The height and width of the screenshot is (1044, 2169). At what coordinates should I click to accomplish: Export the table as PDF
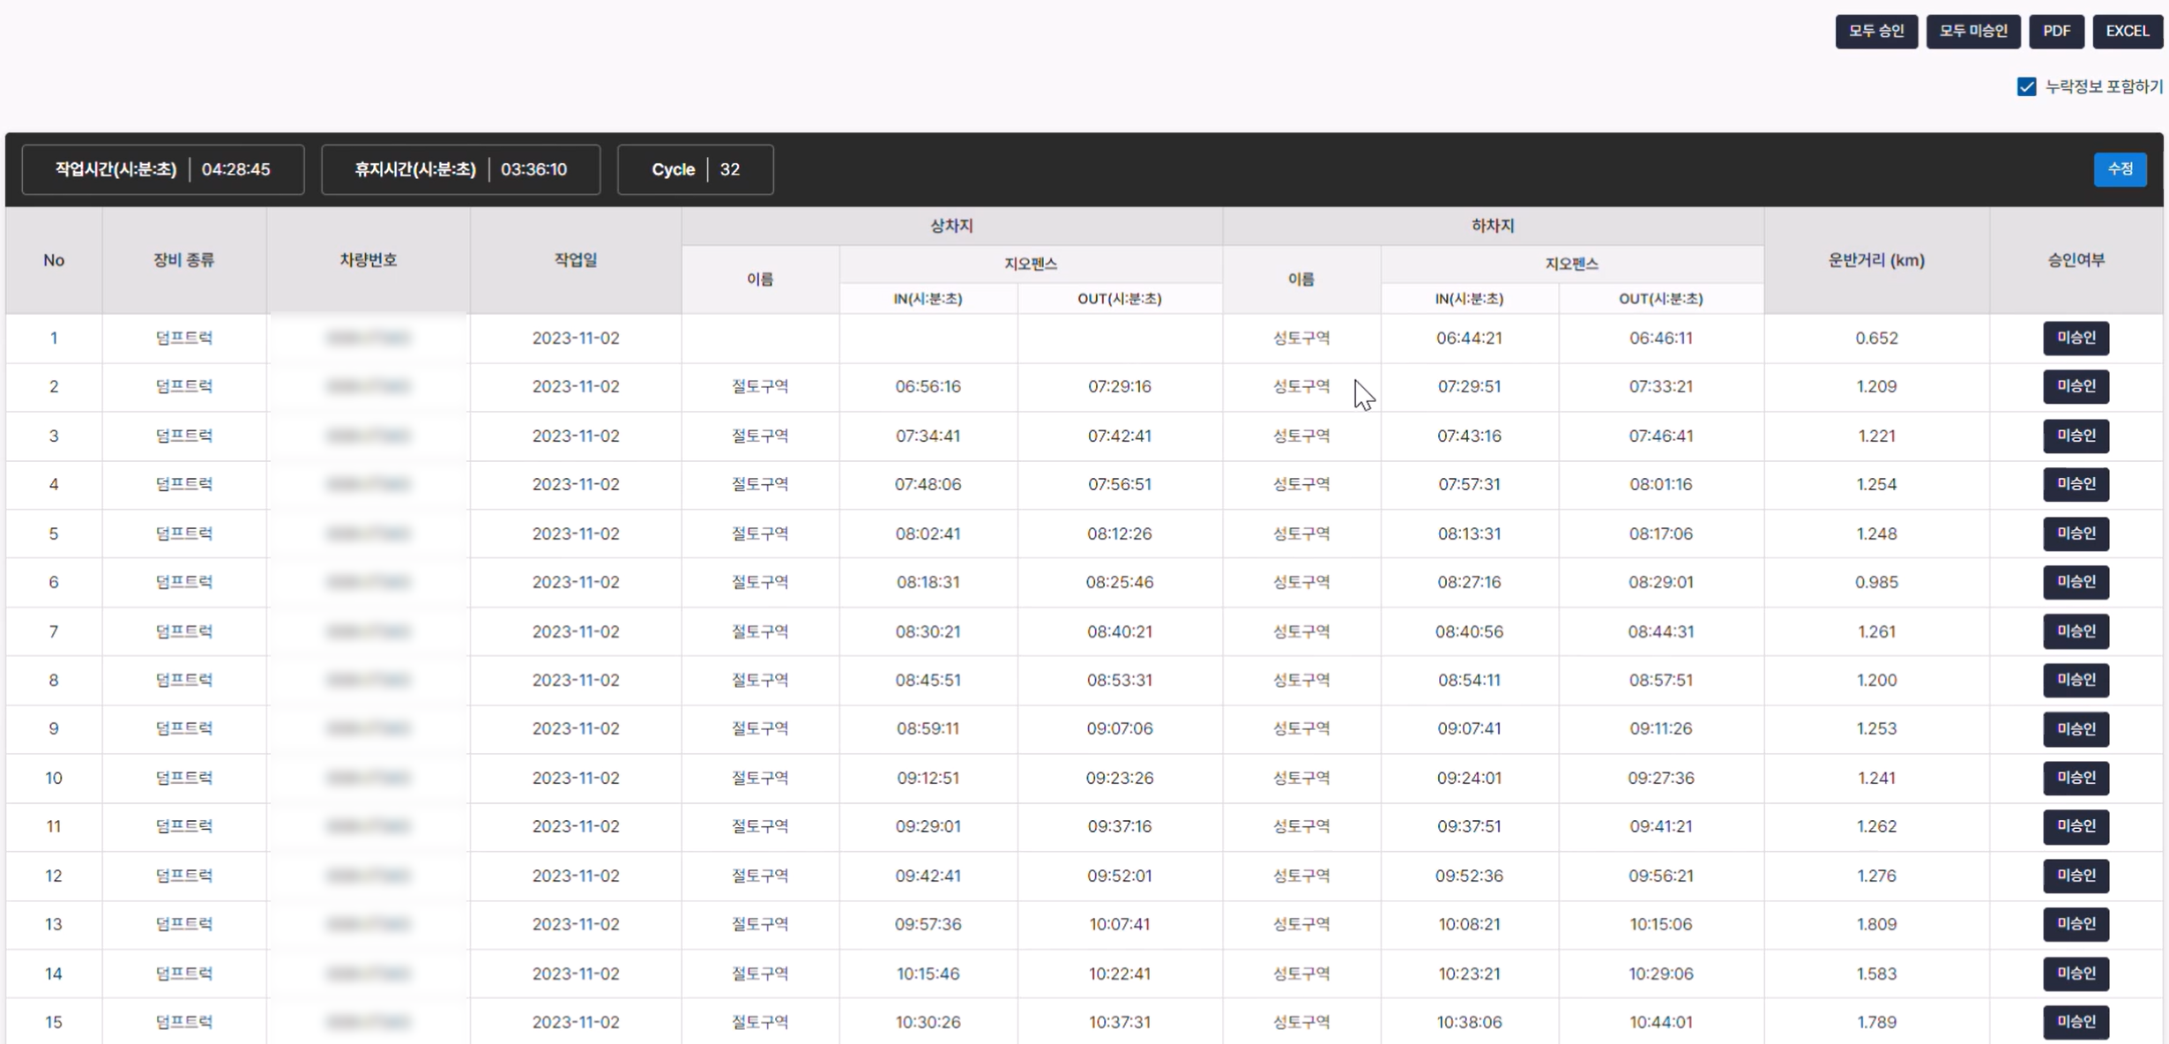[x=2056, y=31]
